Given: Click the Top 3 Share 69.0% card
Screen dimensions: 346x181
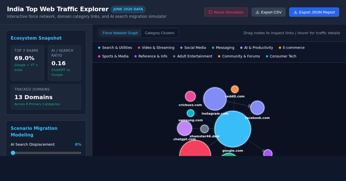Looking at the screenshot, I should coord(27,63).
